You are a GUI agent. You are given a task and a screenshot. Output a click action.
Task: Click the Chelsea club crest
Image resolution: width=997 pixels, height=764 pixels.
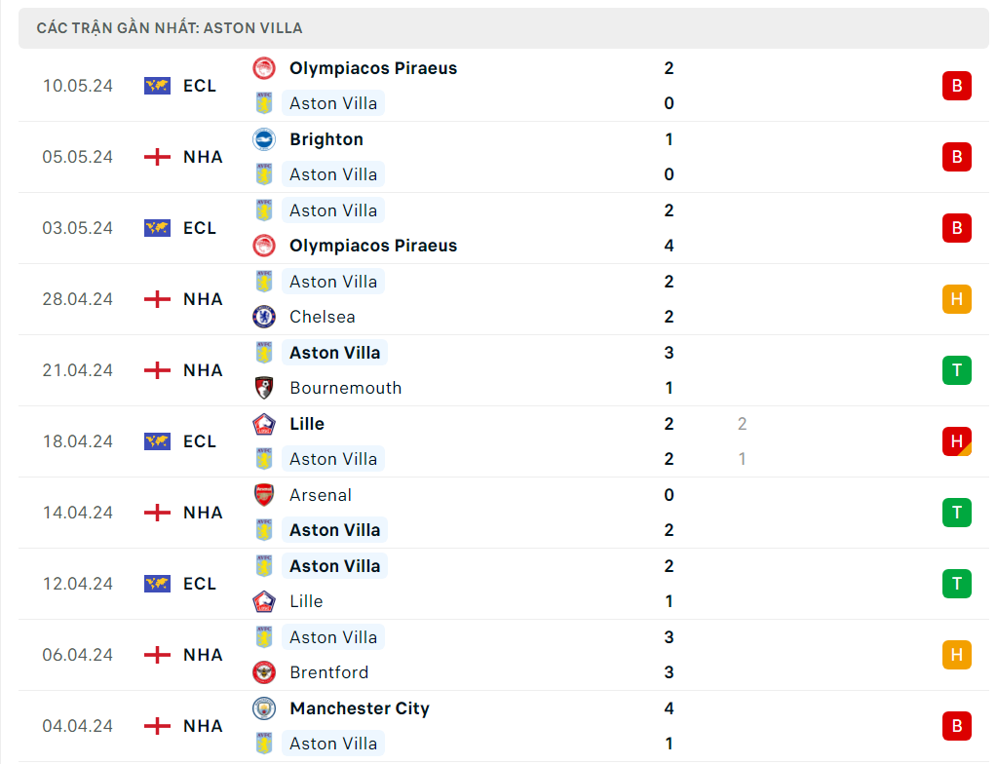click(264, 317)
